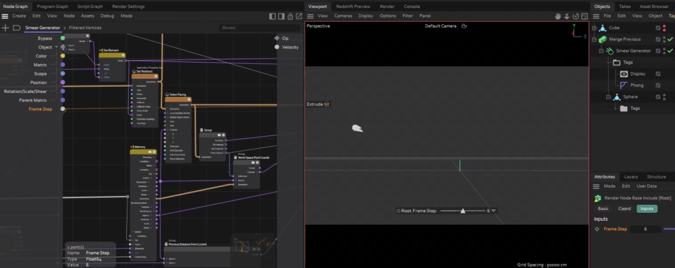This screenshot has width=675, height=268.
Task: Open the Cameras menu in Viewport
Action: pos(343,16)
